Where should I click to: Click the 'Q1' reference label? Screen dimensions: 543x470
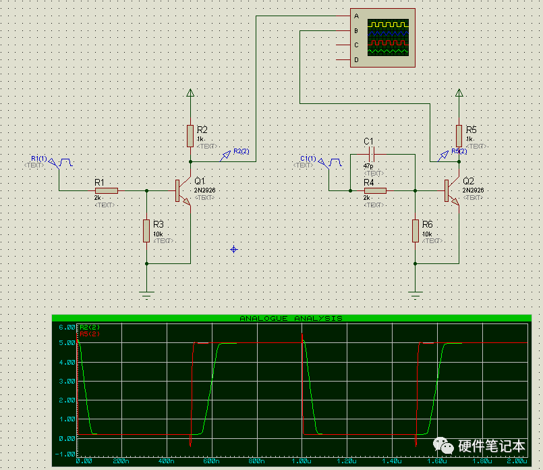(x=200, y=181)
